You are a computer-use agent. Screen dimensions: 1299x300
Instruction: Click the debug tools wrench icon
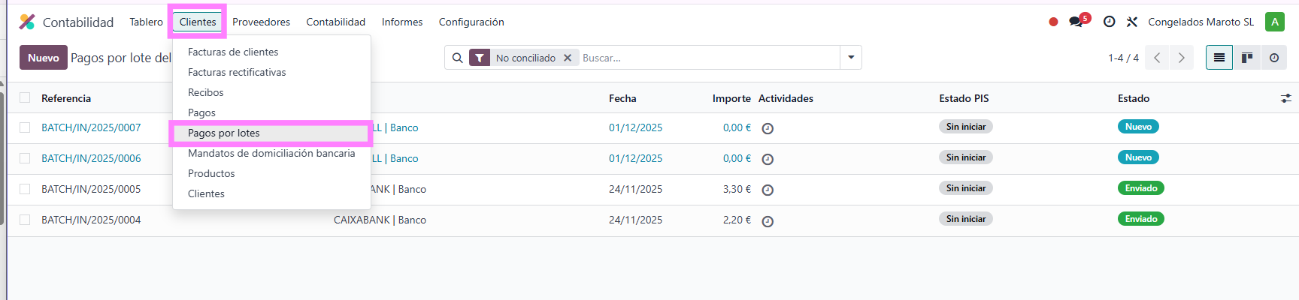pyautogui.click(x=1131, y=22)
